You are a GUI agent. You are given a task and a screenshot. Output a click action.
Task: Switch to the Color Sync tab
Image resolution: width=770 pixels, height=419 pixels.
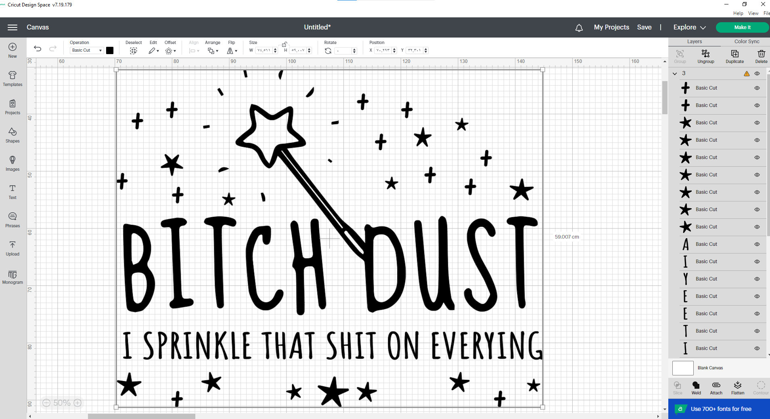click(x=746, y=41)
